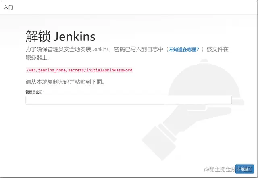This screenshot has width=258, height=178.
Task: Click the 解锁 characters in the heading
Action: click(38, 36)
